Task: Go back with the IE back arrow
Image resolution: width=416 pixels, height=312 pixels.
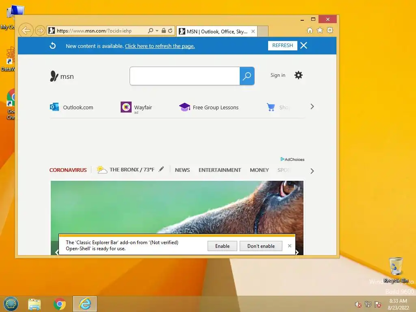Action: 26,30
